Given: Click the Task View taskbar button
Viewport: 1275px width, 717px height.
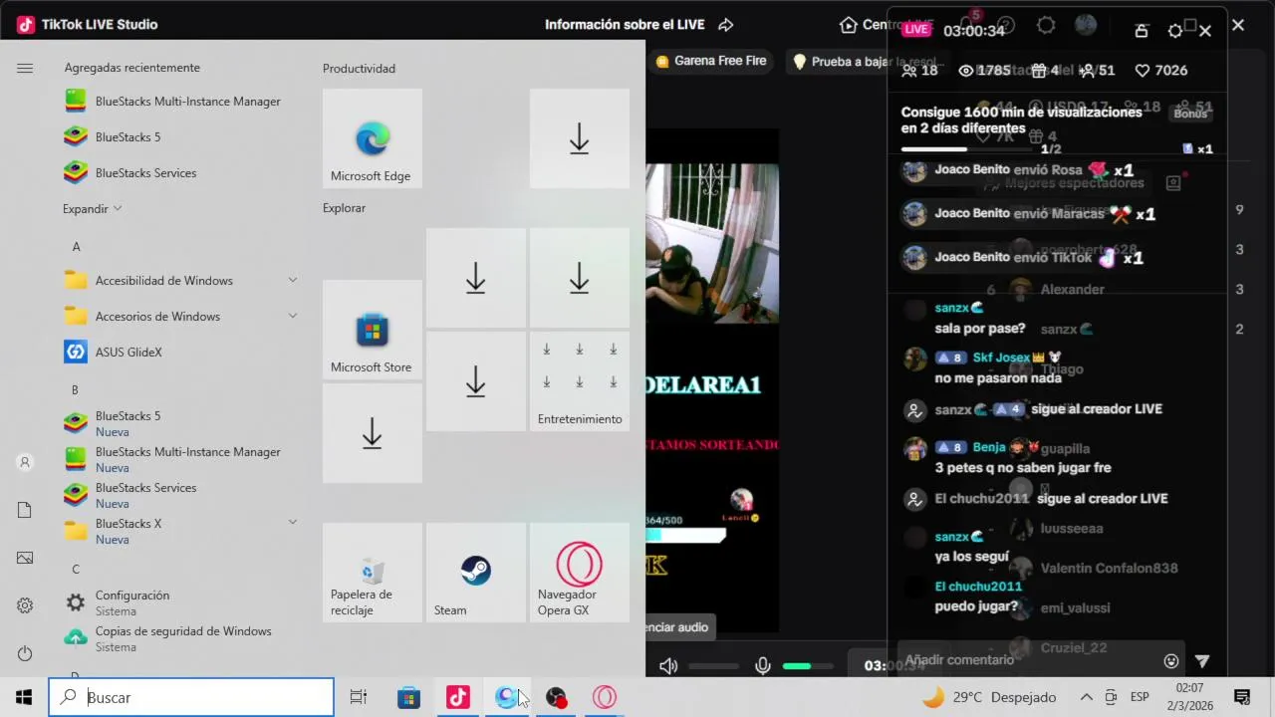Looking at the screenshot, I should click(359, 697).
